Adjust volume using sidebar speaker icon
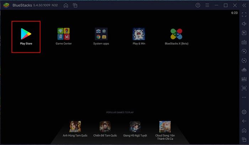The width and height of the screenshot is (249, 145). [244, 24]
